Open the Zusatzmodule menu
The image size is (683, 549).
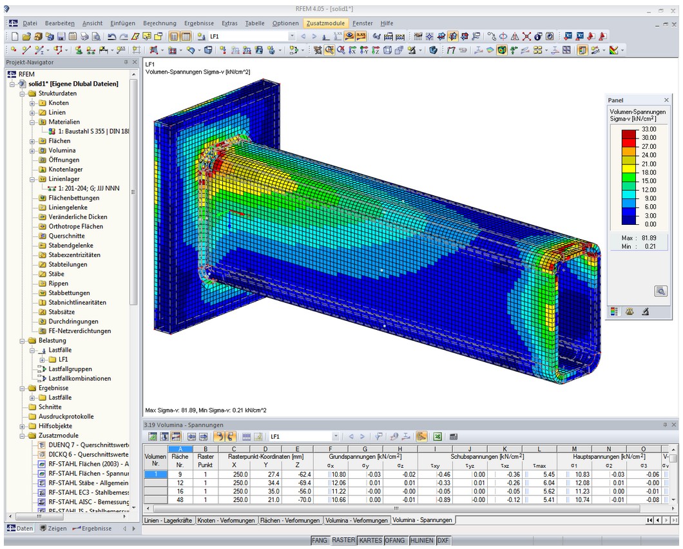pyautogui.click(x=325, y=23)
